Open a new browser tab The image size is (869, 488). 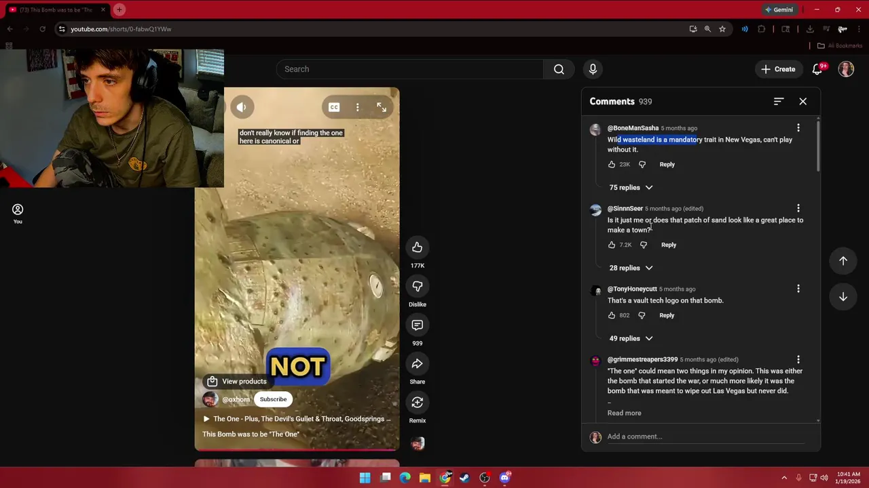tap(119, 9)
